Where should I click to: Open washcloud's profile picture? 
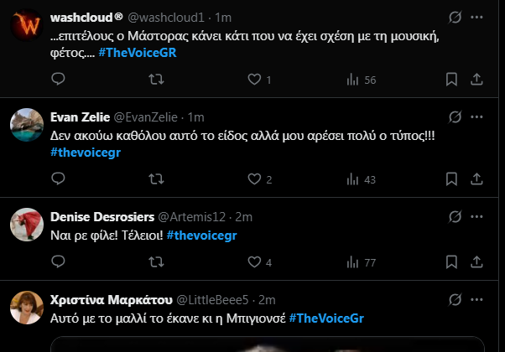pyautogui.click(x=26, y=27)
